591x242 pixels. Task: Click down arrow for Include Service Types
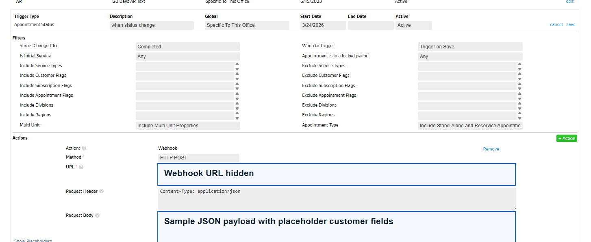click(237, 69)
